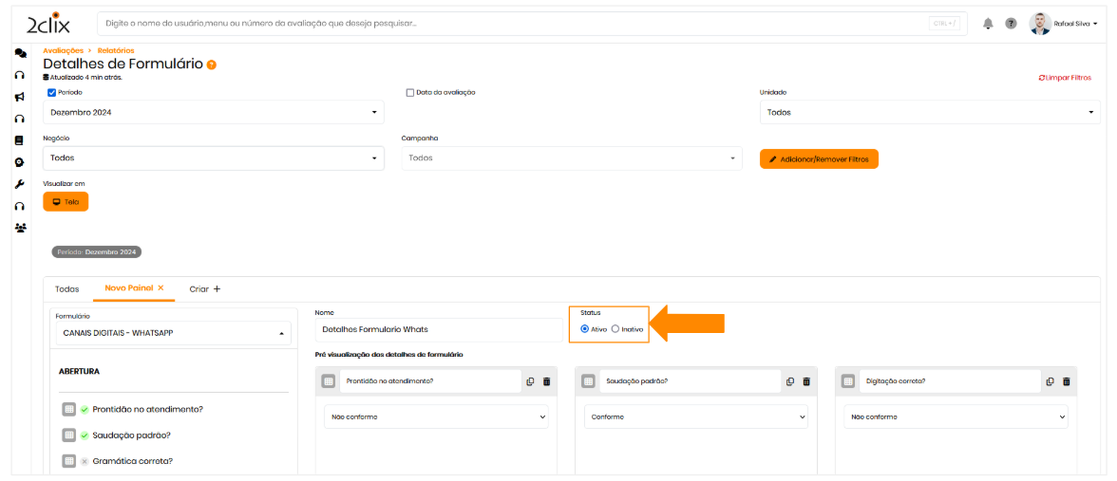Viewport: 1117px width, 481px height.
Task: Enable the 'Data da avaliação' checkbox
Action: [x=410, y=92]
